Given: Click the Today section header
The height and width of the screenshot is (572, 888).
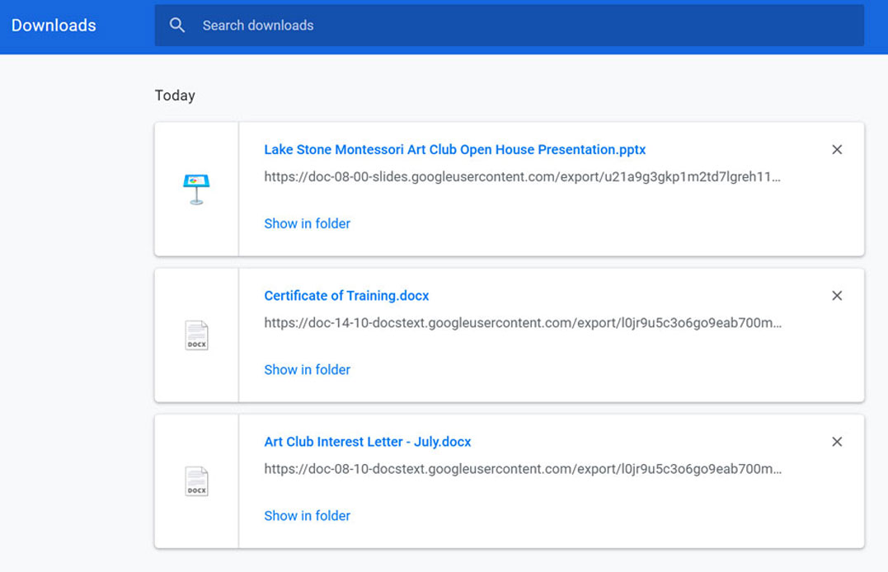Looking at the screenshot, I should [175, 95].
